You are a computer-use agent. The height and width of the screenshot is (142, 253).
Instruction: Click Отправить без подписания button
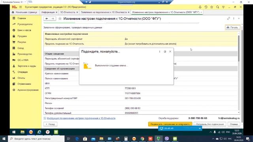[x=210, y=124]
